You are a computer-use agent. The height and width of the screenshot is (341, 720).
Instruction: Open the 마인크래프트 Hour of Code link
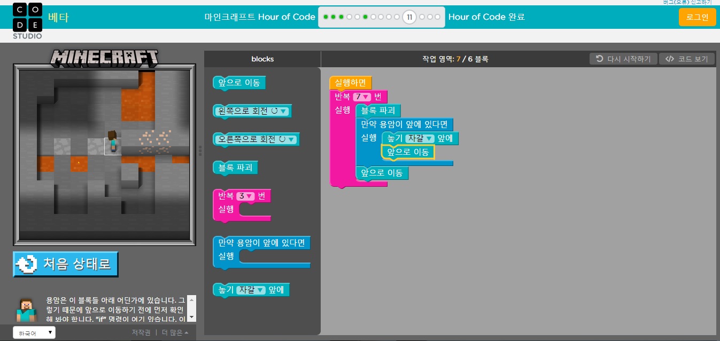260,17
